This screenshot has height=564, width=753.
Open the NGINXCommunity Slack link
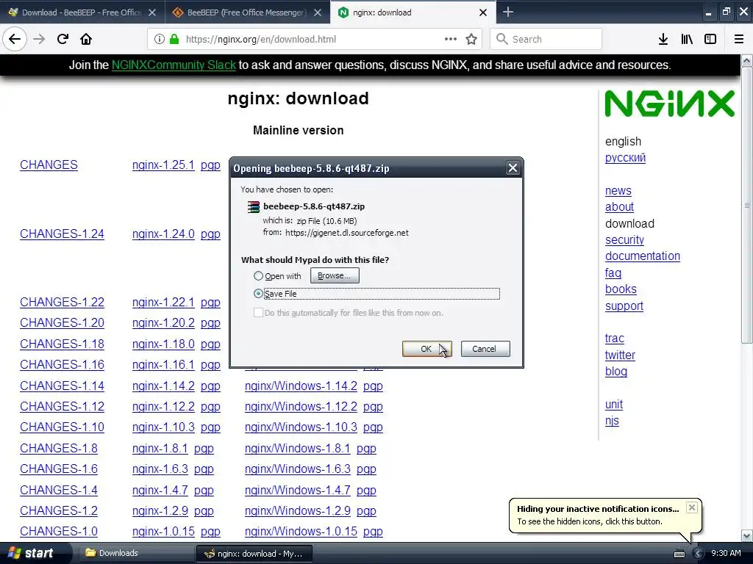pyautogui.click(x=174, y=65)
